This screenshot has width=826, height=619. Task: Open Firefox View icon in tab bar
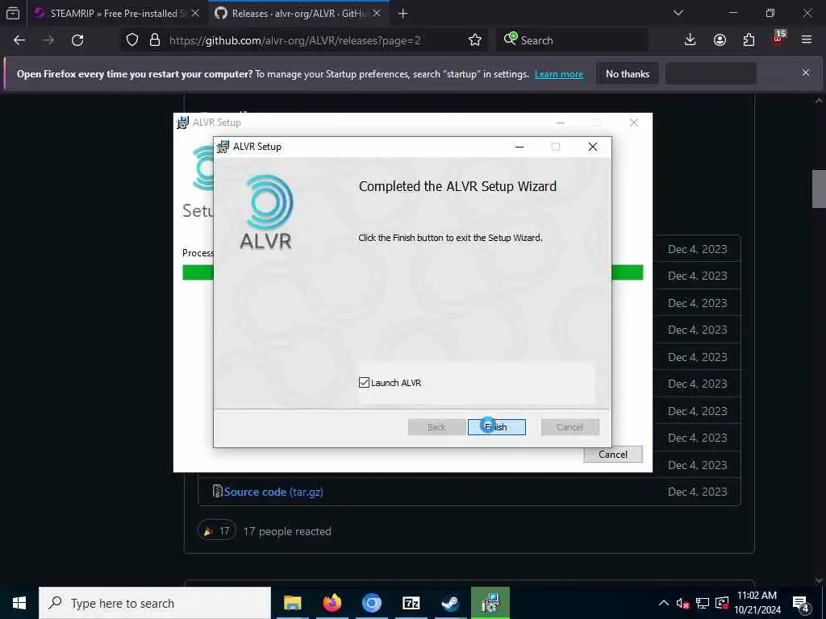[x=13, y=14]
